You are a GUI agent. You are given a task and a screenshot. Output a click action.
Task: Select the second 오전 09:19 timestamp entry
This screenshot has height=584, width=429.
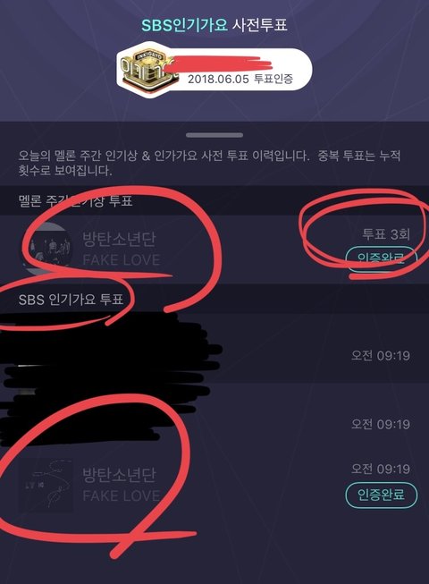(x=381, y=424)
